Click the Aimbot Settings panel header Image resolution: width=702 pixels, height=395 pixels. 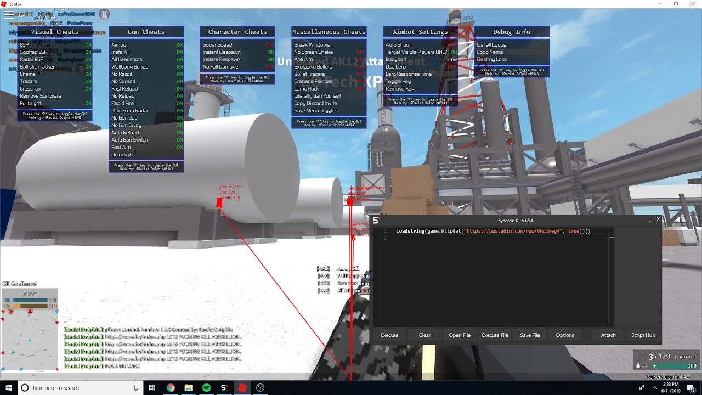[x=421, y=32]
